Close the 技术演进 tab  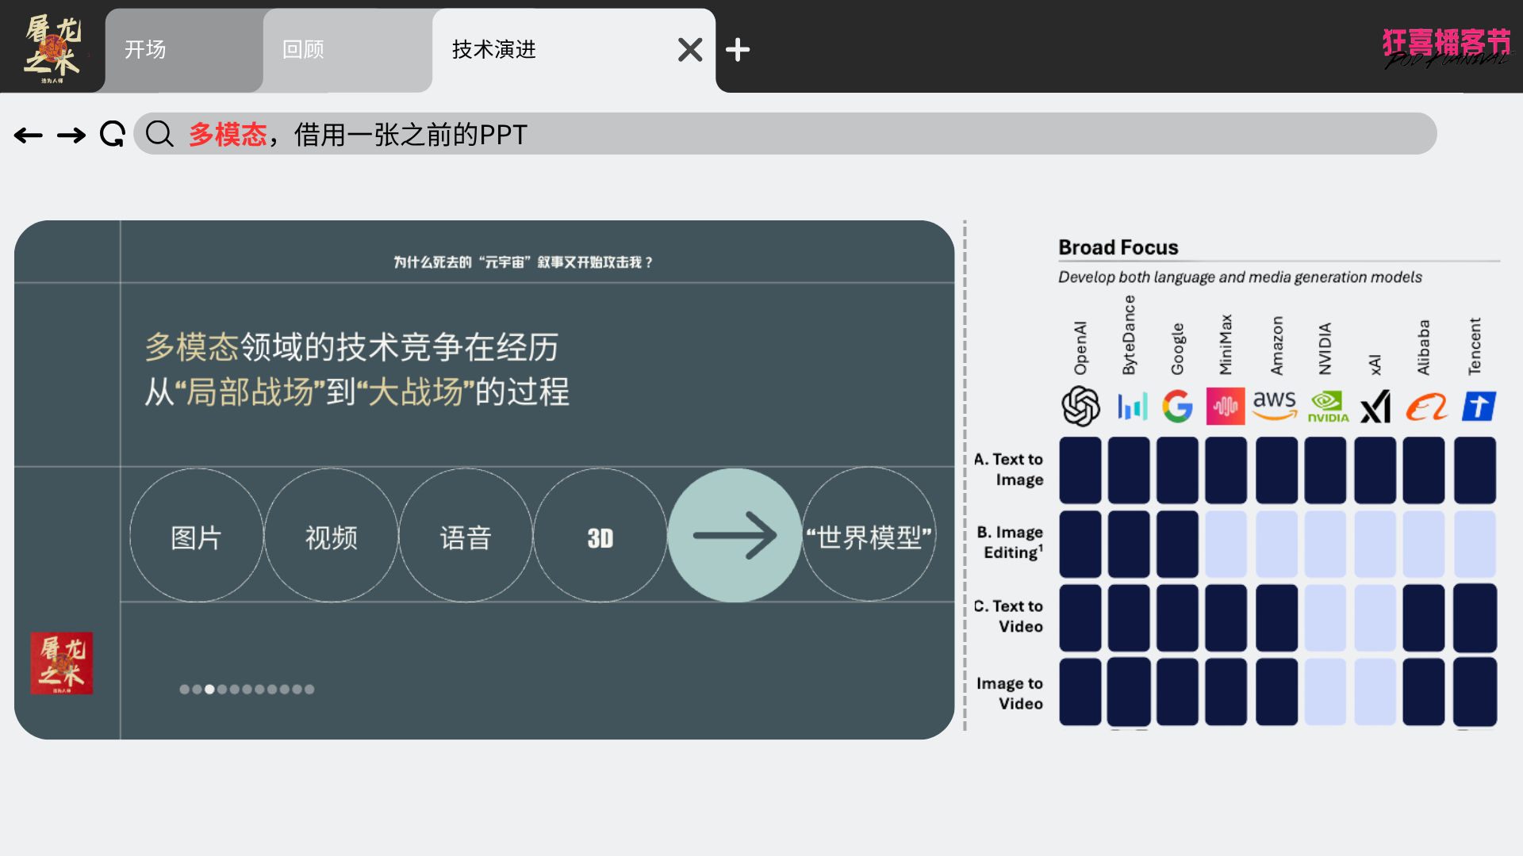[690, 50]
